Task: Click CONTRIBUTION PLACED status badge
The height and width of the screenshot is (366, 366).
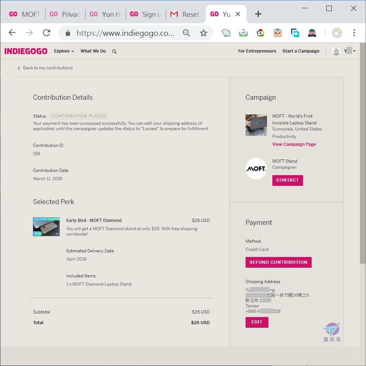Action: coord(79,116)
